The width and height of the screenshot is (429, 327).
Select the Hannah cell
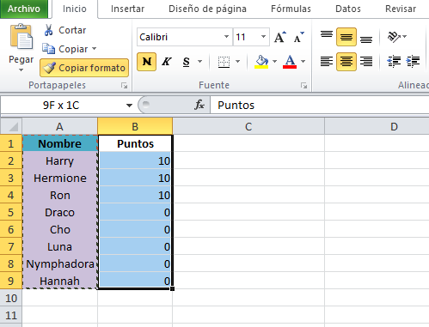point(59,281)
